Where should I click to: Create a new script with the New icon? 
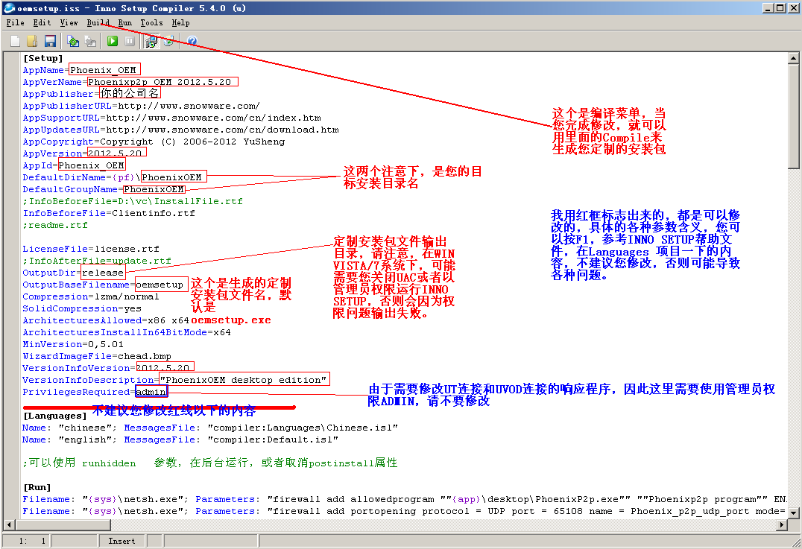(x=16, y=42)
